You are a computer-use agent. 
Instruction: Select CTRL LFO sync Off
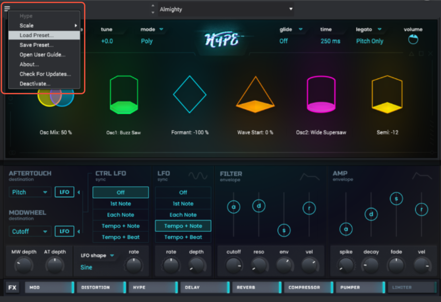tap(121, 192)
